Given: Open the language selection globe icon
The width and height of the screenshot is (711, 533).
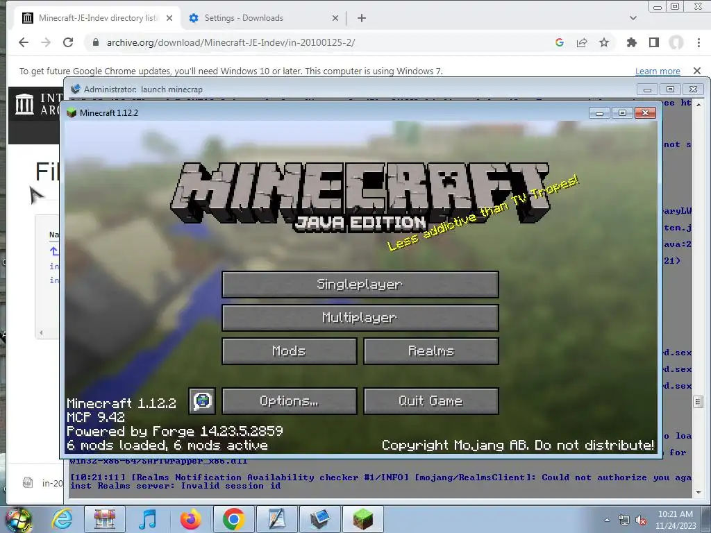Looking at the screenshot, I should (x=202, y=401).
